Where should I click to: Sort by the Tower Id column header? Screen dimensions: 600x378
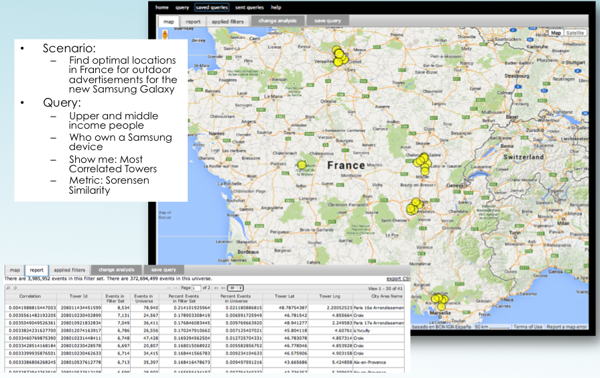79,298
